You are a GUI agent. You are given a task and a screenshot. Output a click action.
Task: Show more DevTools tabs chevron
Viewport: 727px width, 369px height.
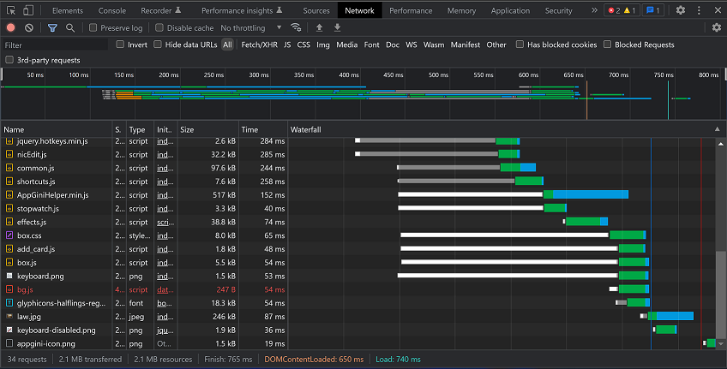594,10
